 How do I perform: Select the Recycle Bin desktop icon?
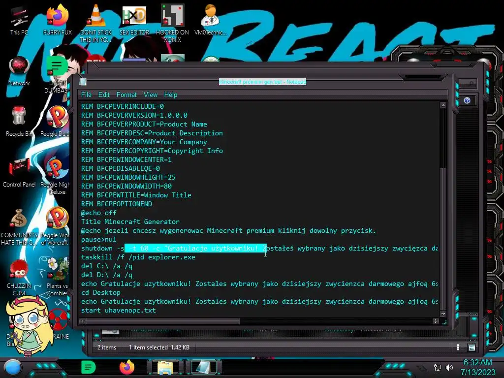(x=19, y=122)
